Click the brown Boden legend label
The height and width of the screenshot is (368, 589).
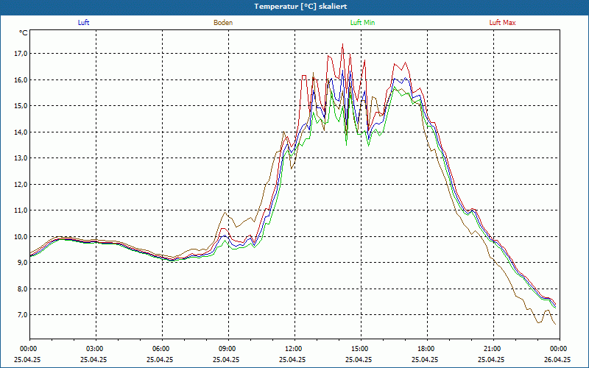coord(223,23)
